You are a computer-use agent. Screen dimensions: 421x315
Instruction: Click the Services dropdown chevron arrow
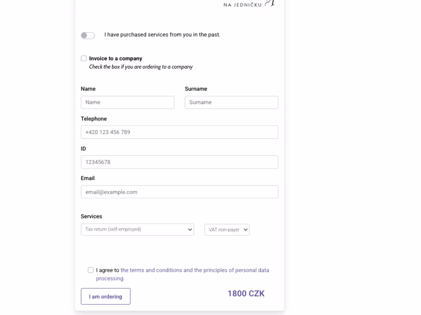pos(189,229)
